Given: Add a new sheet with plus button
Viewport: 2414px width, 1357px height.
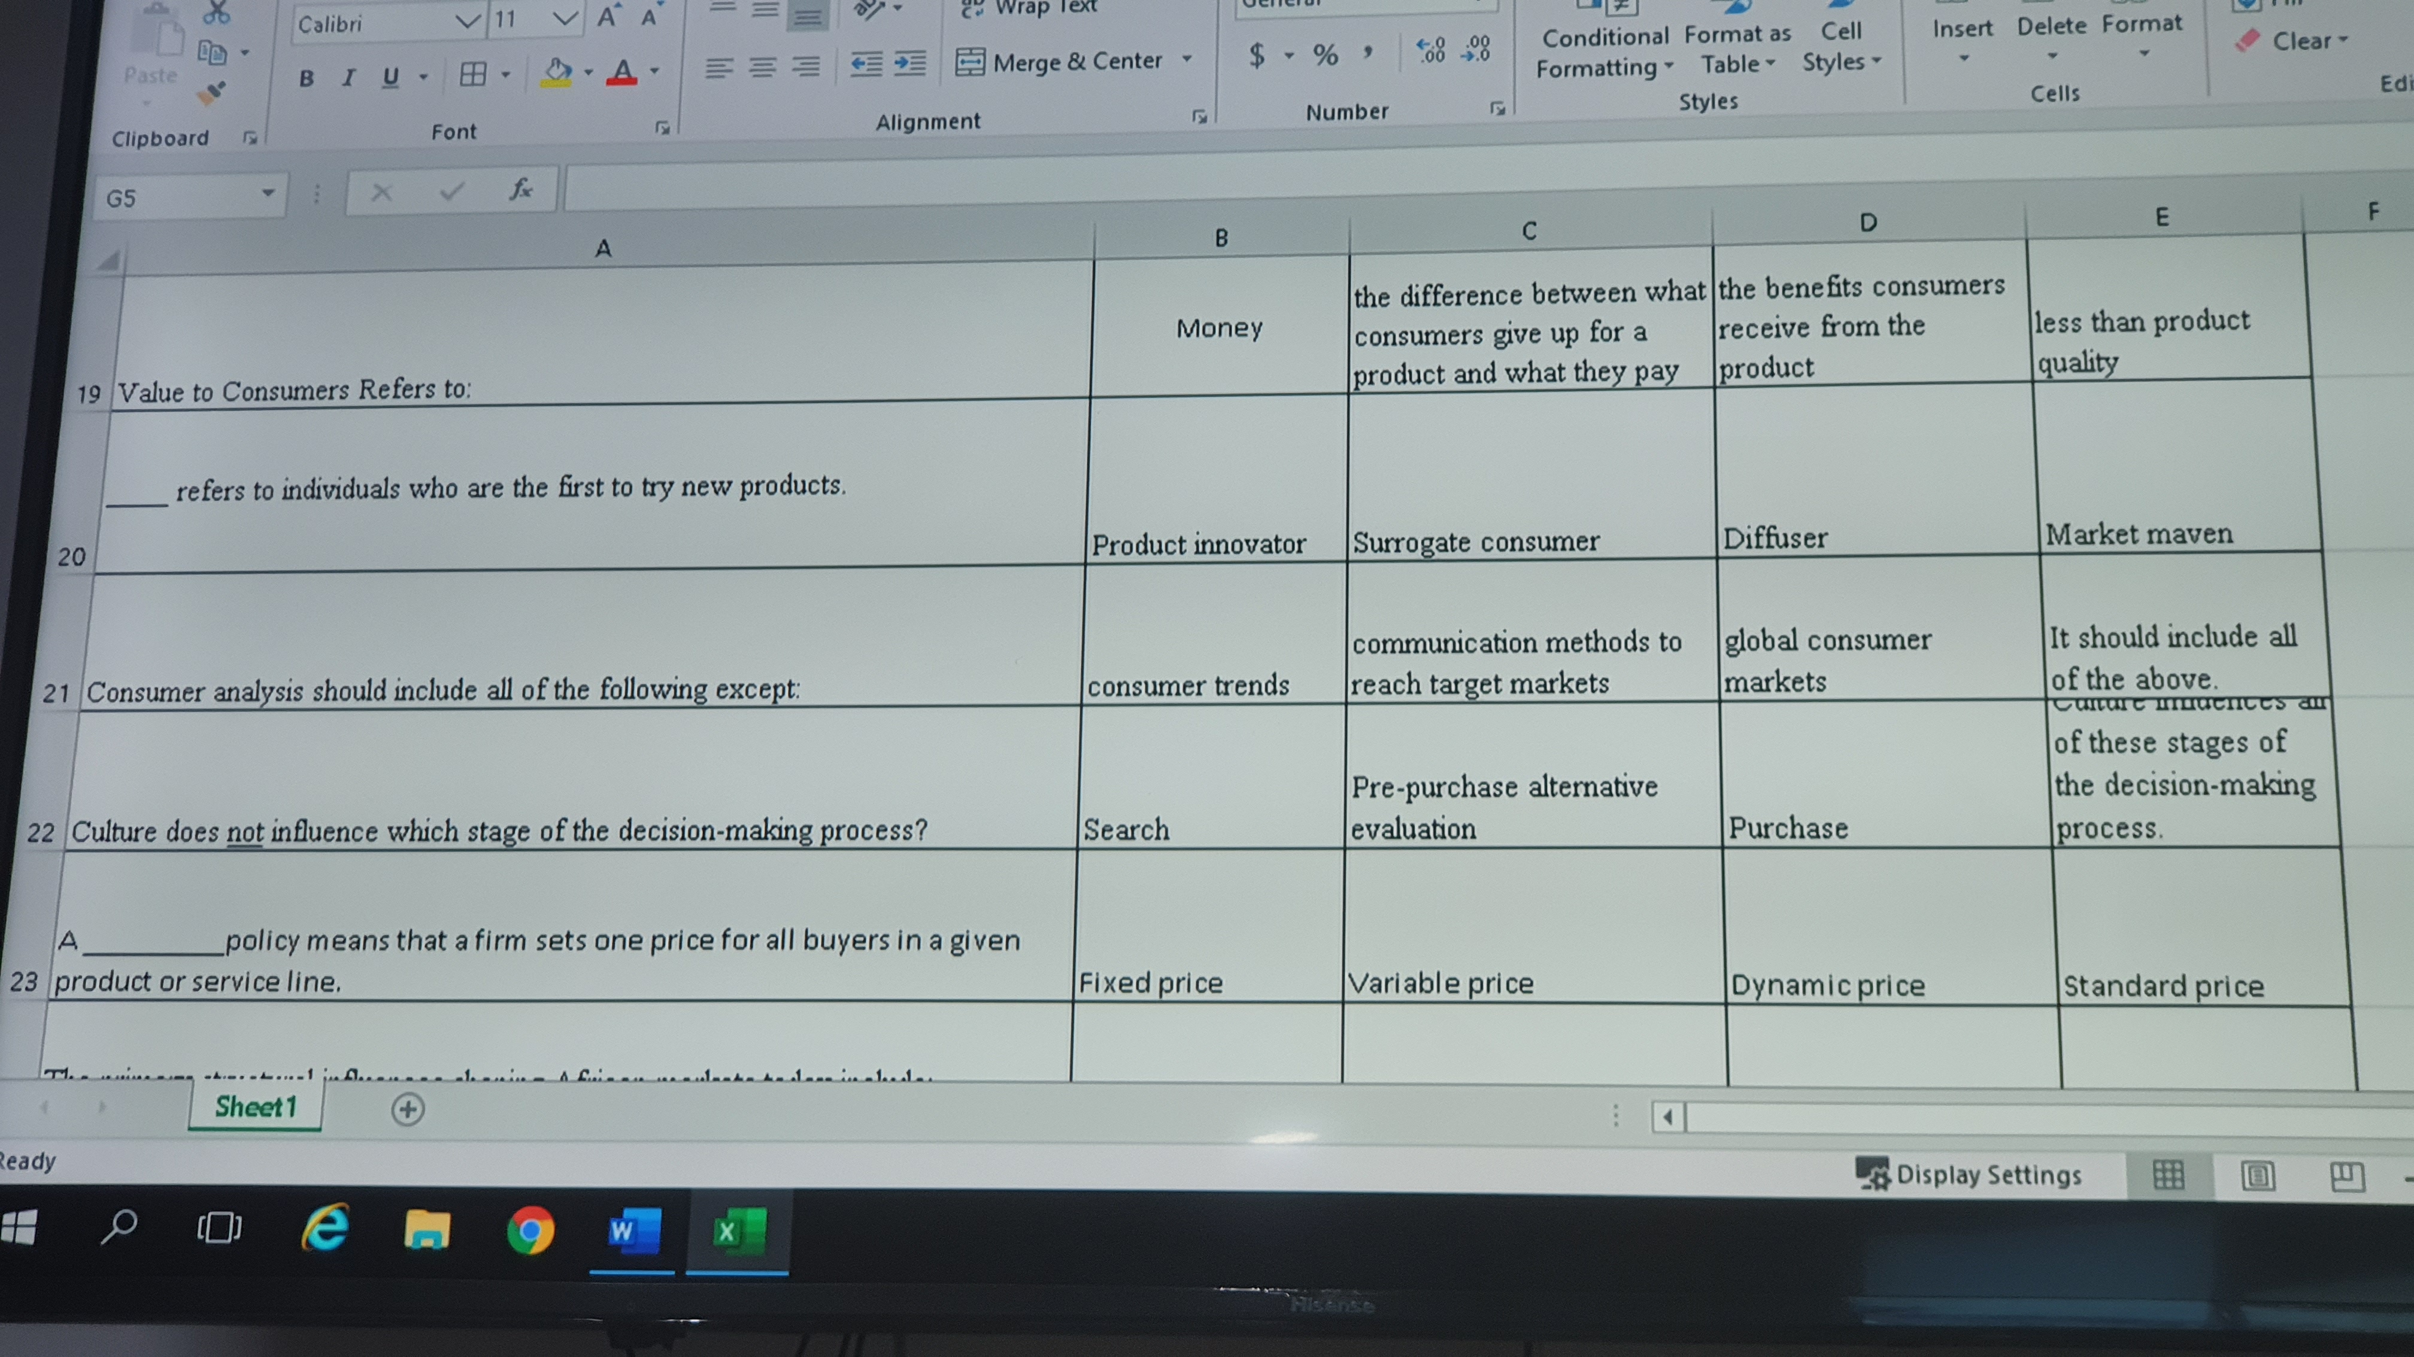Looking at the screenshot, I should 408,1109.
